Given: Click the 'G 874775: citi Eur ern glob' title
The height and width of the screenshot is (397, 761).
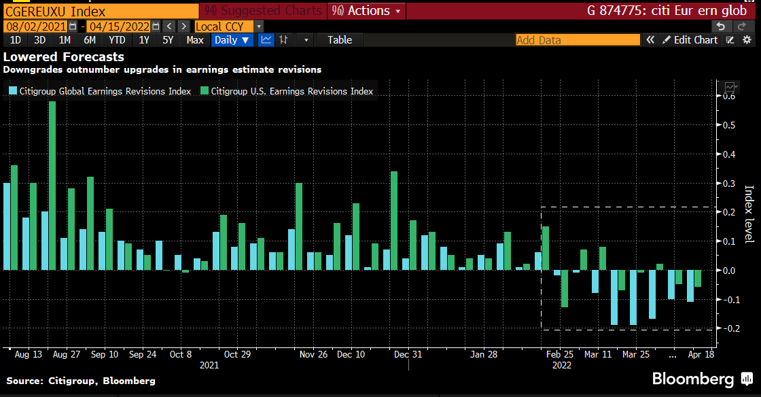Looking at the screenshot, I should (x=667, y=11).
